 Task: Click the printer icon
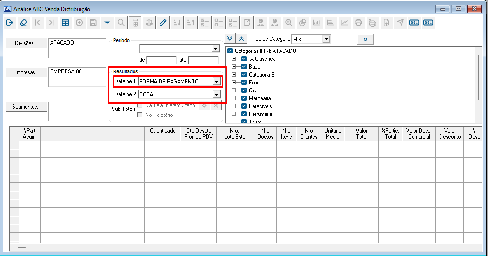(359, 23)
